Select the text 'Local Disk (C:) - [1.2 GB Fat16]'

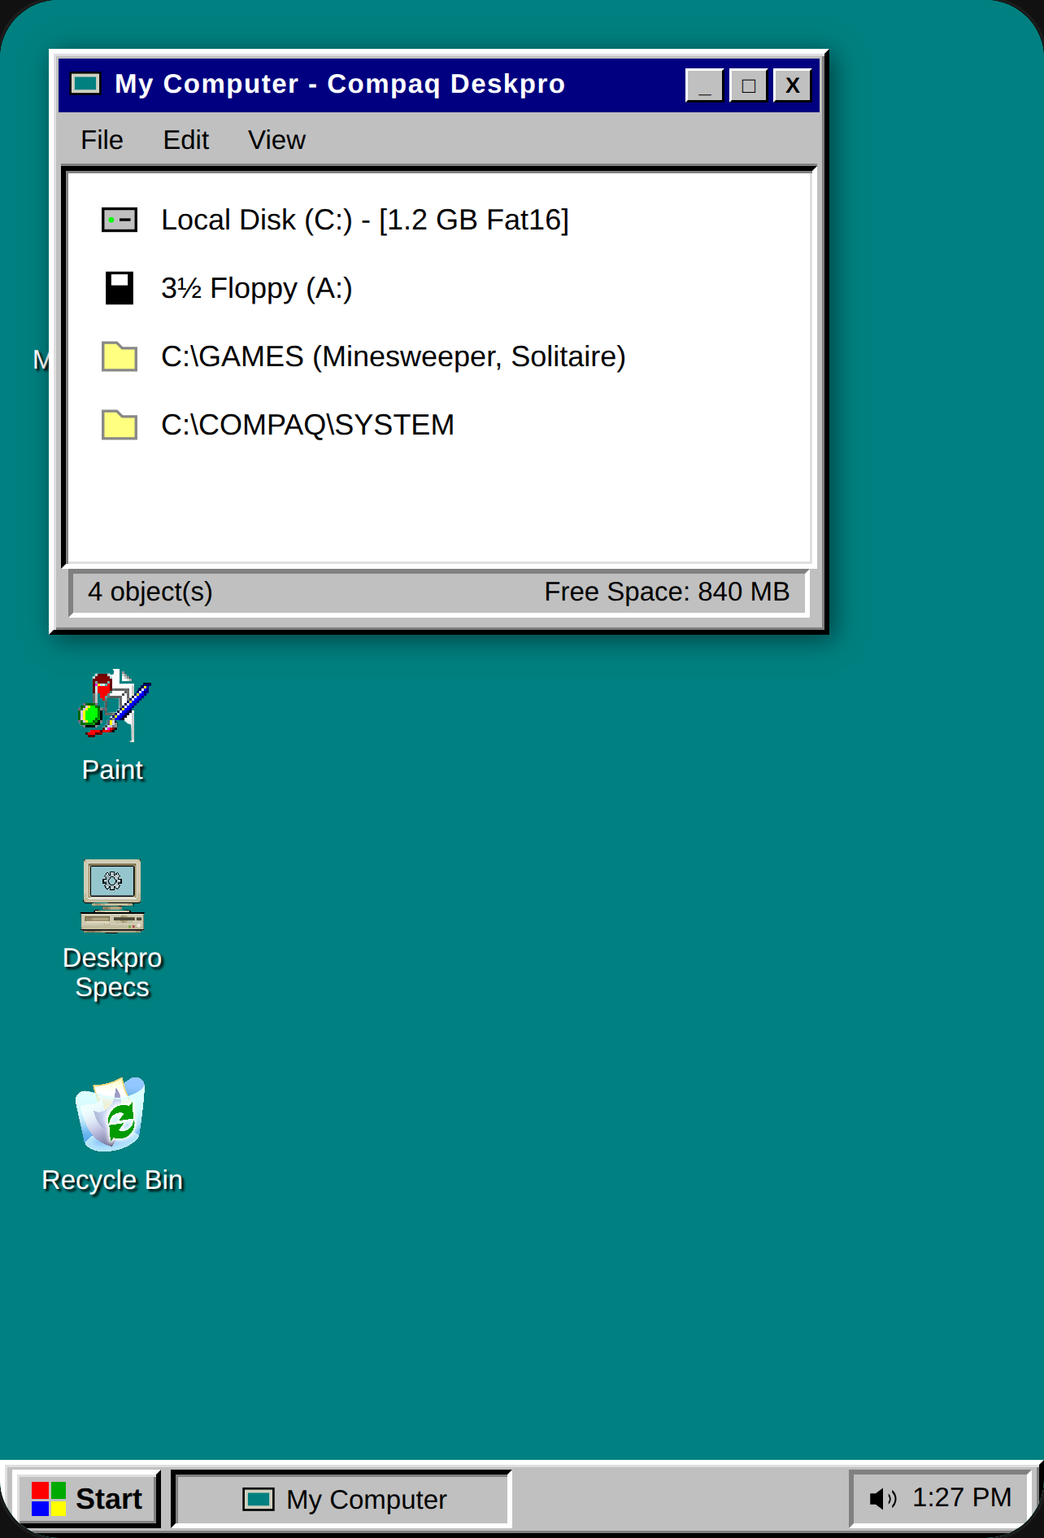click(365, 220)
